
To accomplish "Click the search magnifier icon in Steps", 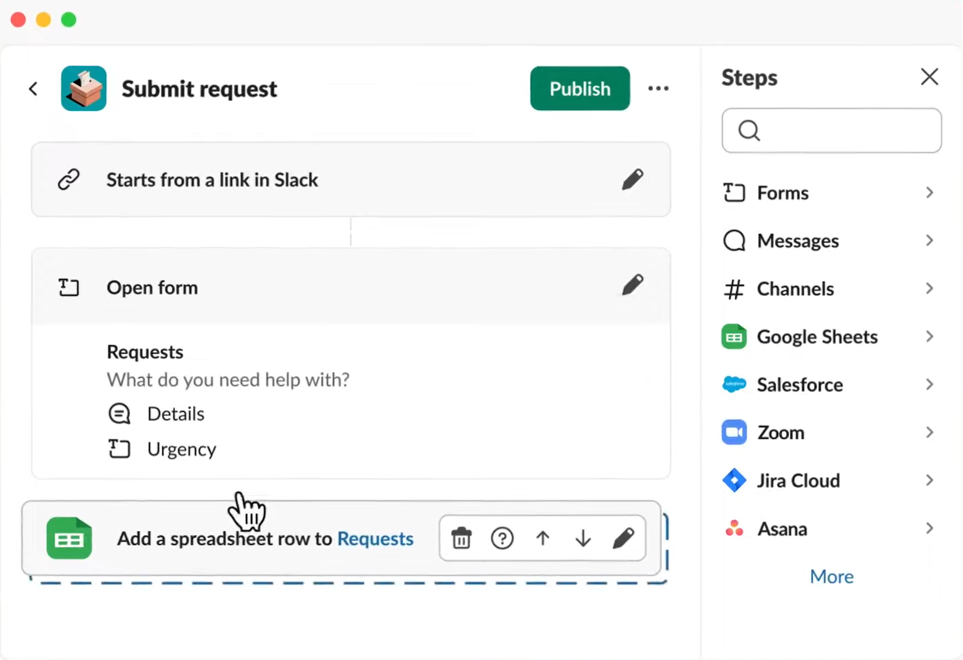I will click(x=749, y=131).
